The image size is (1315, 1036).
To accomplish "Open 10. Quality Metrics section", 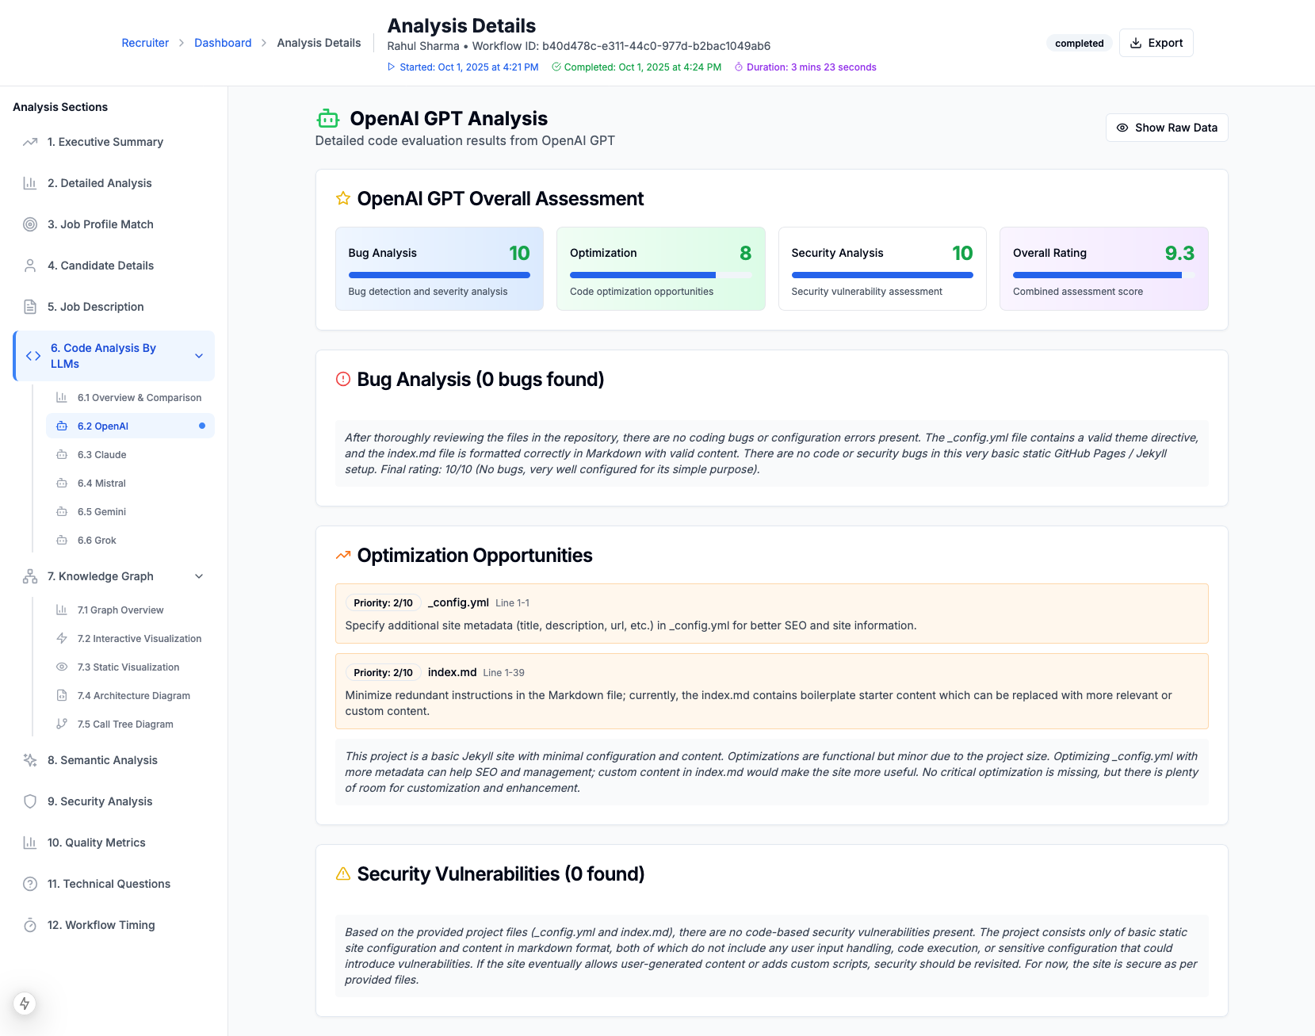I will coord(114,843).
